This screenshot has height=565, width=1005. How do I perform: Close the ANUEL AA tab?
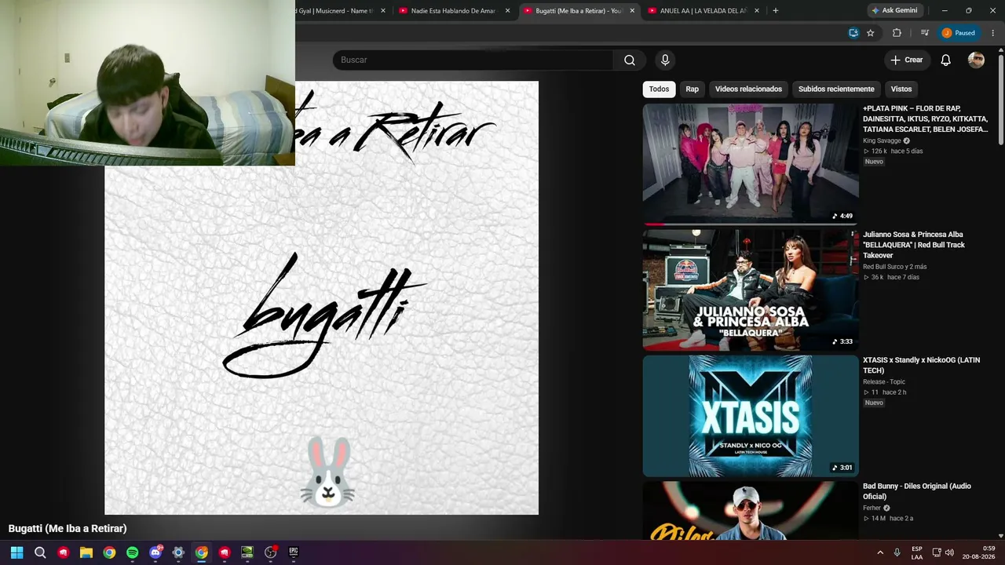click(x=757, y=11)
